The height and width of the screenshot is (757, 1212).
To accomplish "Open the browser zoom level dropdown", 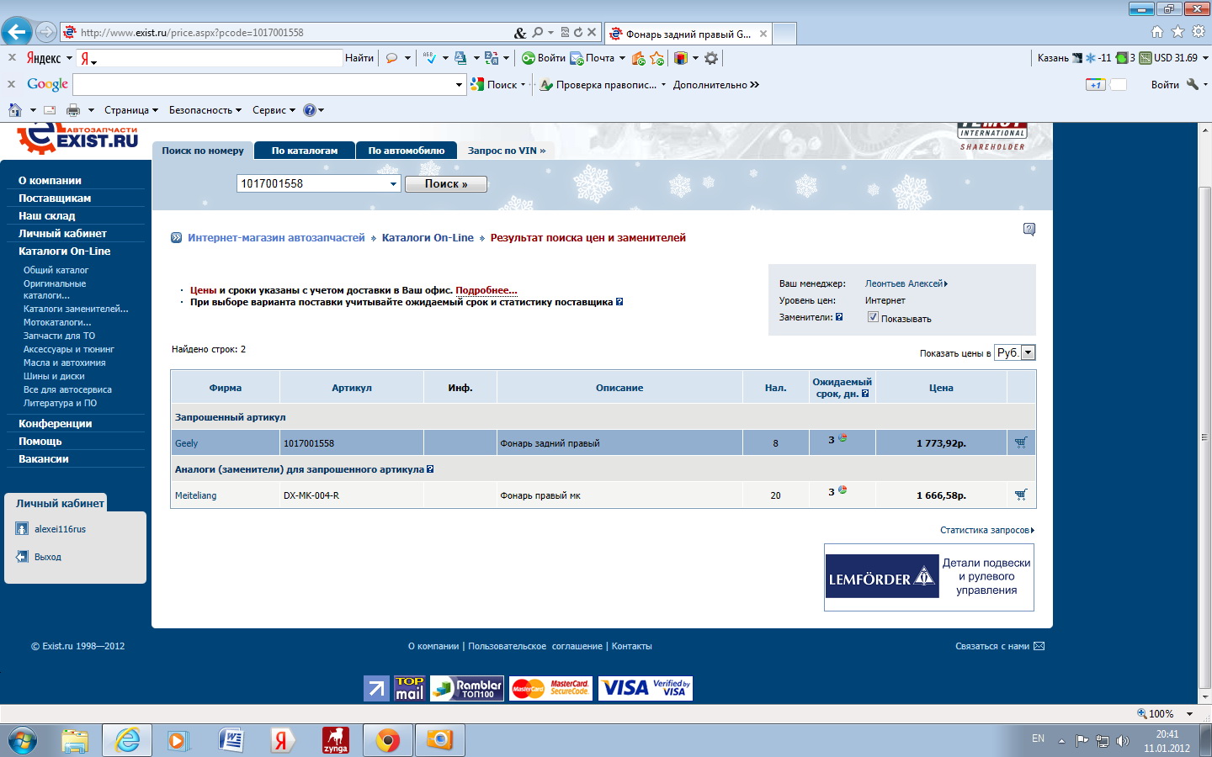I will tap(1190, 714).
